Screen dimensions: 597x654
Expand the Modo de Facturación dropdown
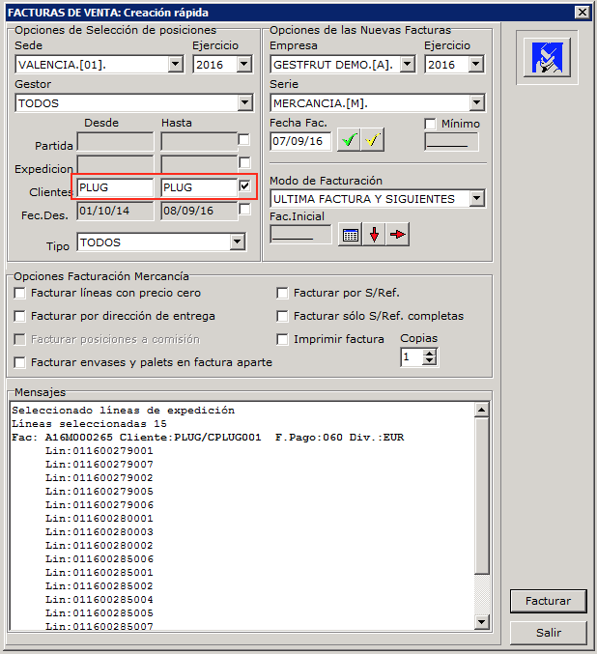click(476, 199)
